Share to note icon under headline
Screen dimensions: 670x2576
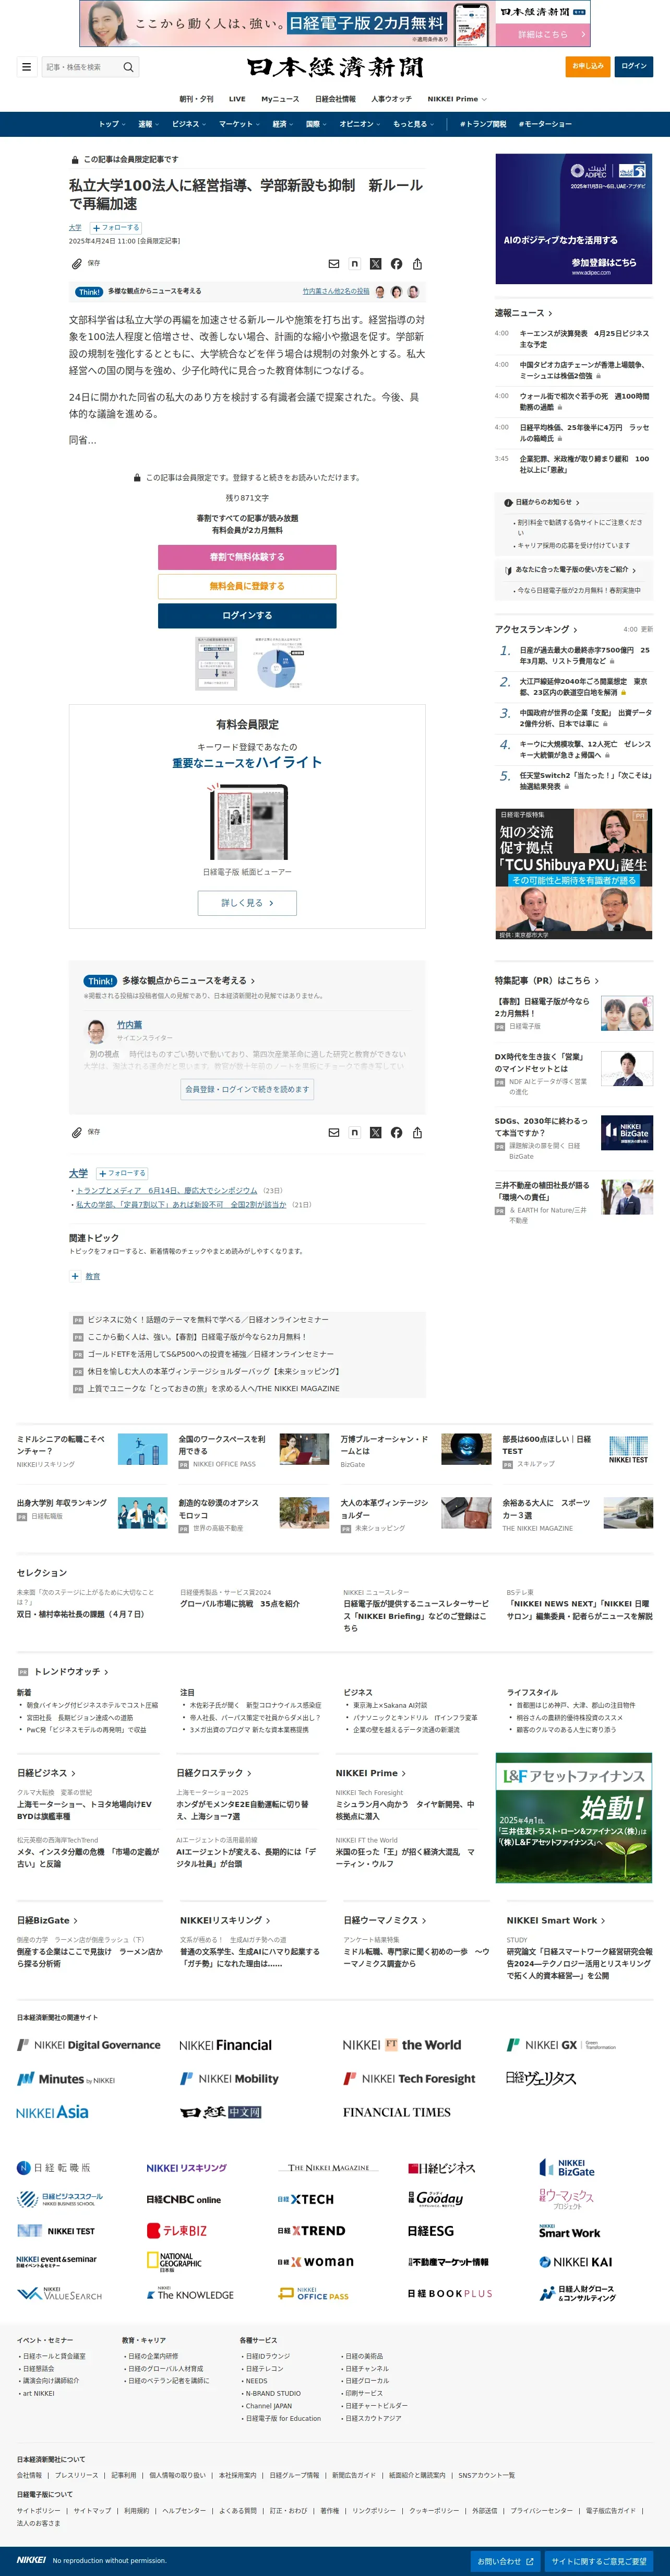354,264
